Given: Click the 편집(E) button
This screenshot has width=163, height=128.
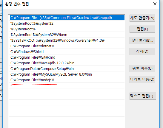Looking at the screenshot, I should [142, 29].
